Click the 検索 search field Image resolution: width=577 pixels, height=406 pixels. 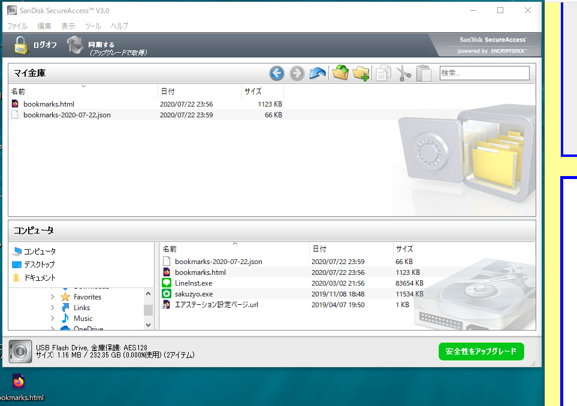[x=485, y=73]
